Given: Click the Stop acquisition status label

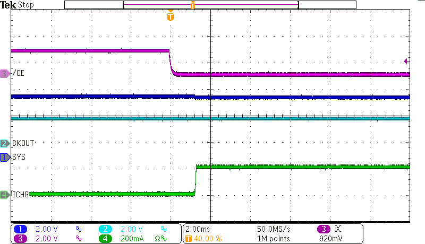Looking at the screenshot, I should click(x=26, y=5).
